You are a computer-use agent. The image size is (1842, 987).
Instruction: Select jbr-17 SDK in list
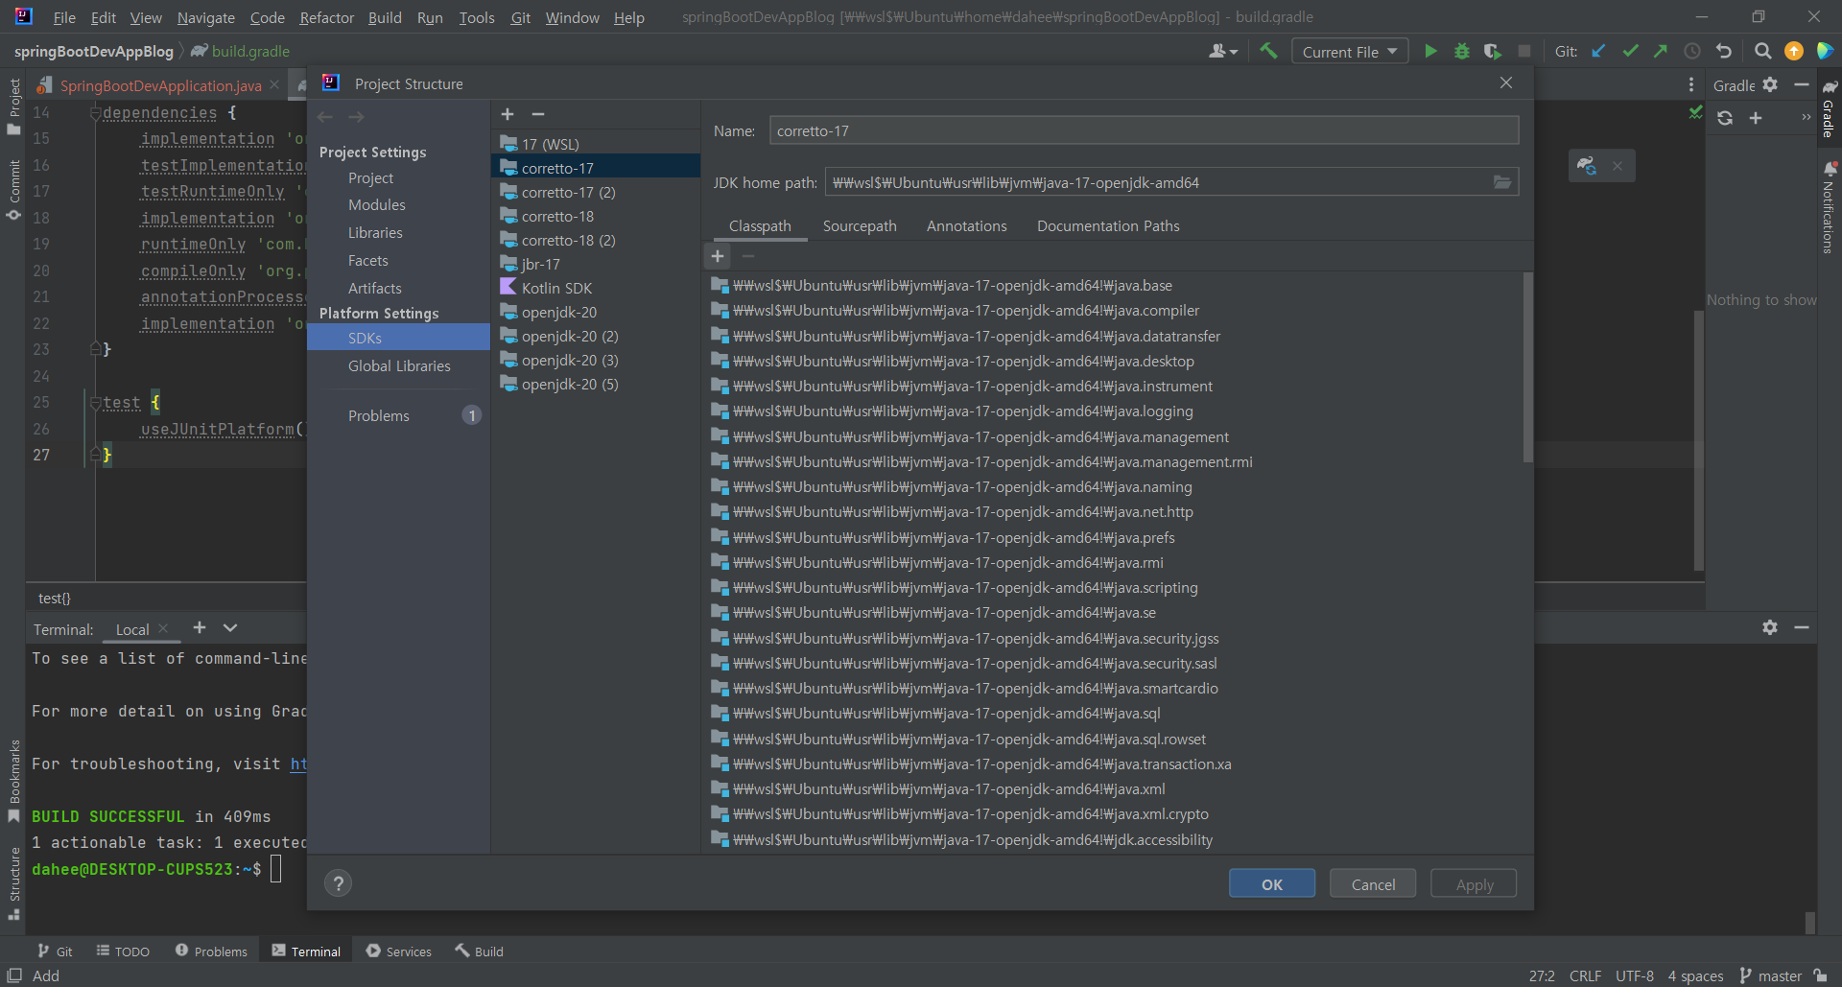(541, 265)
